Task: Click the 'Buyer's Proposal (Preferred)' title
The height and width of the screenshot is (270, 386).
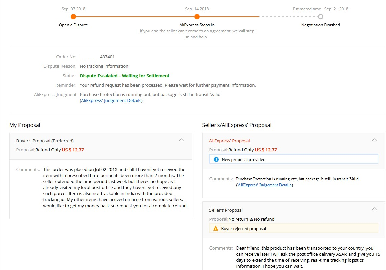Action: (45, 141)
